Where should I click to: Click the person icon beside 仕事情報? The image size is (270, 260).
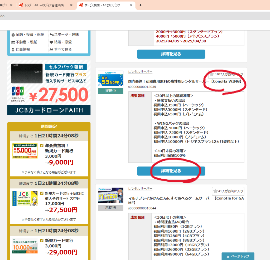13,50
